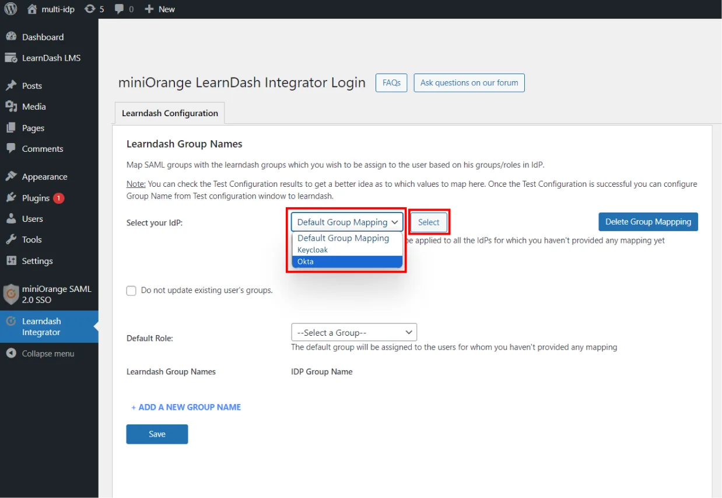Choose Keycloak from the IdP list

[347, 250]
